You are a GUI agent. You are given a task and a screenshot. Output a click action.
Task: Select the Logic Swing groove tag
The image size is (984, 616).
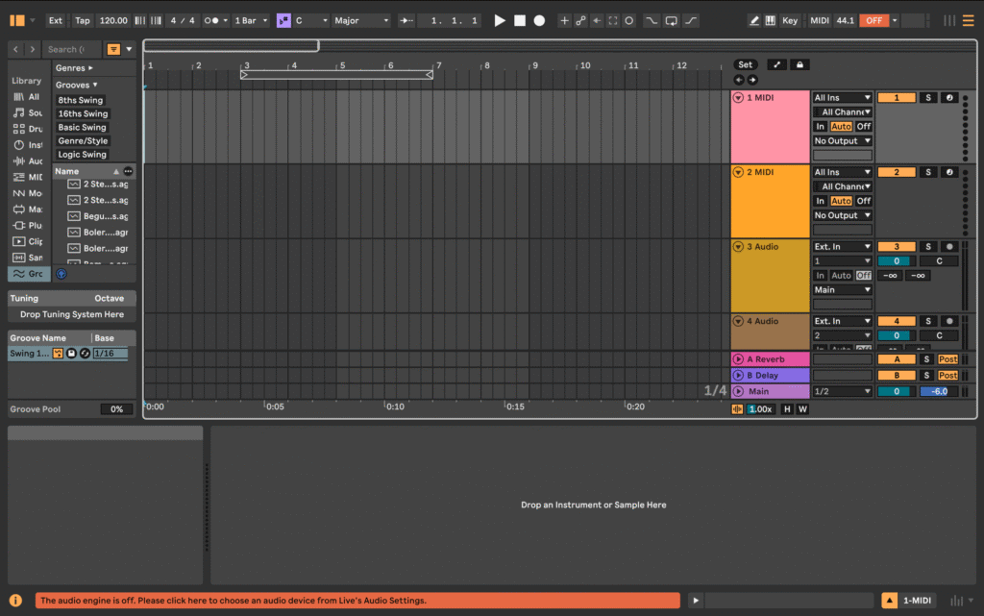pos(83,155)
